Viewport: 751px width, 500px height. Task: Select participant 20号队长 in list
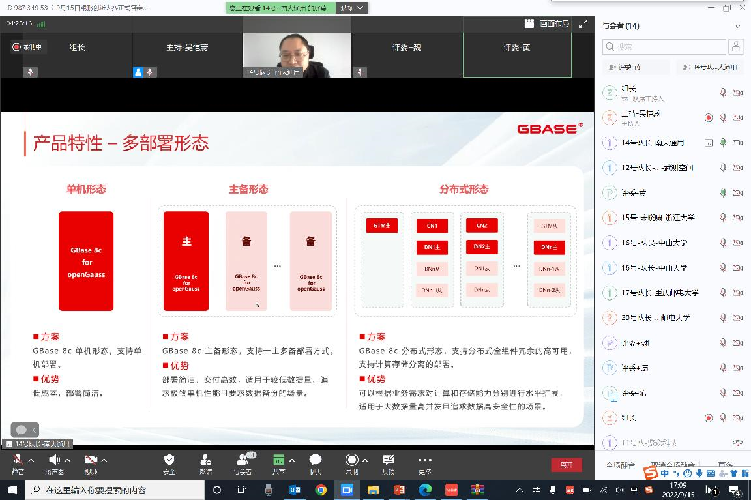point(673,317)
